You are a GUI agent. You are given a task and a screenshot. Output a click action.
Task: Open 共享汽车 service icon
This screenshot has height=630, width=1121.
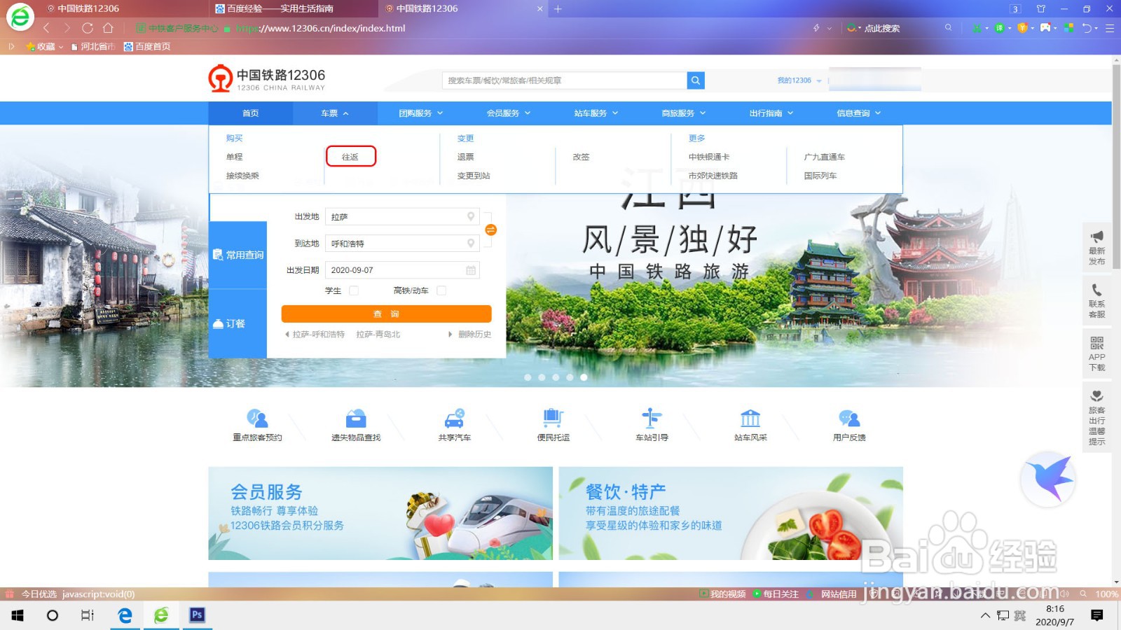[455, 419]
